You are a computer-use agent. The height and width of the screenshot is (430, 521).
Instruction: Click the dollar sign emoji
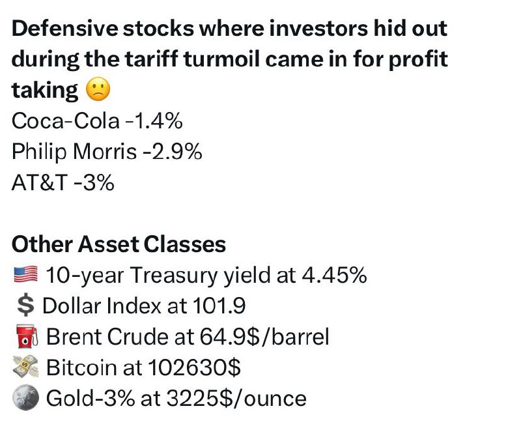pyautogui.click(x=25, y=306)
